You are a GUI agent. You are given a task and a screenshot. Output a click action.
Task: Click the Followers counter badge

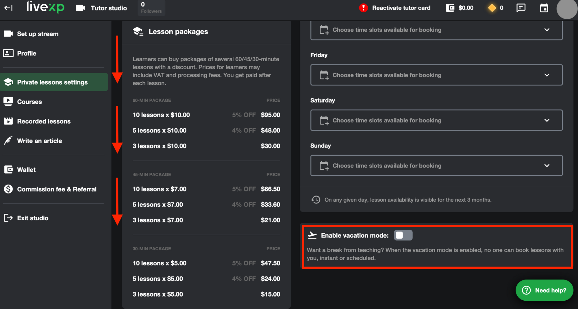click(151, 8)
